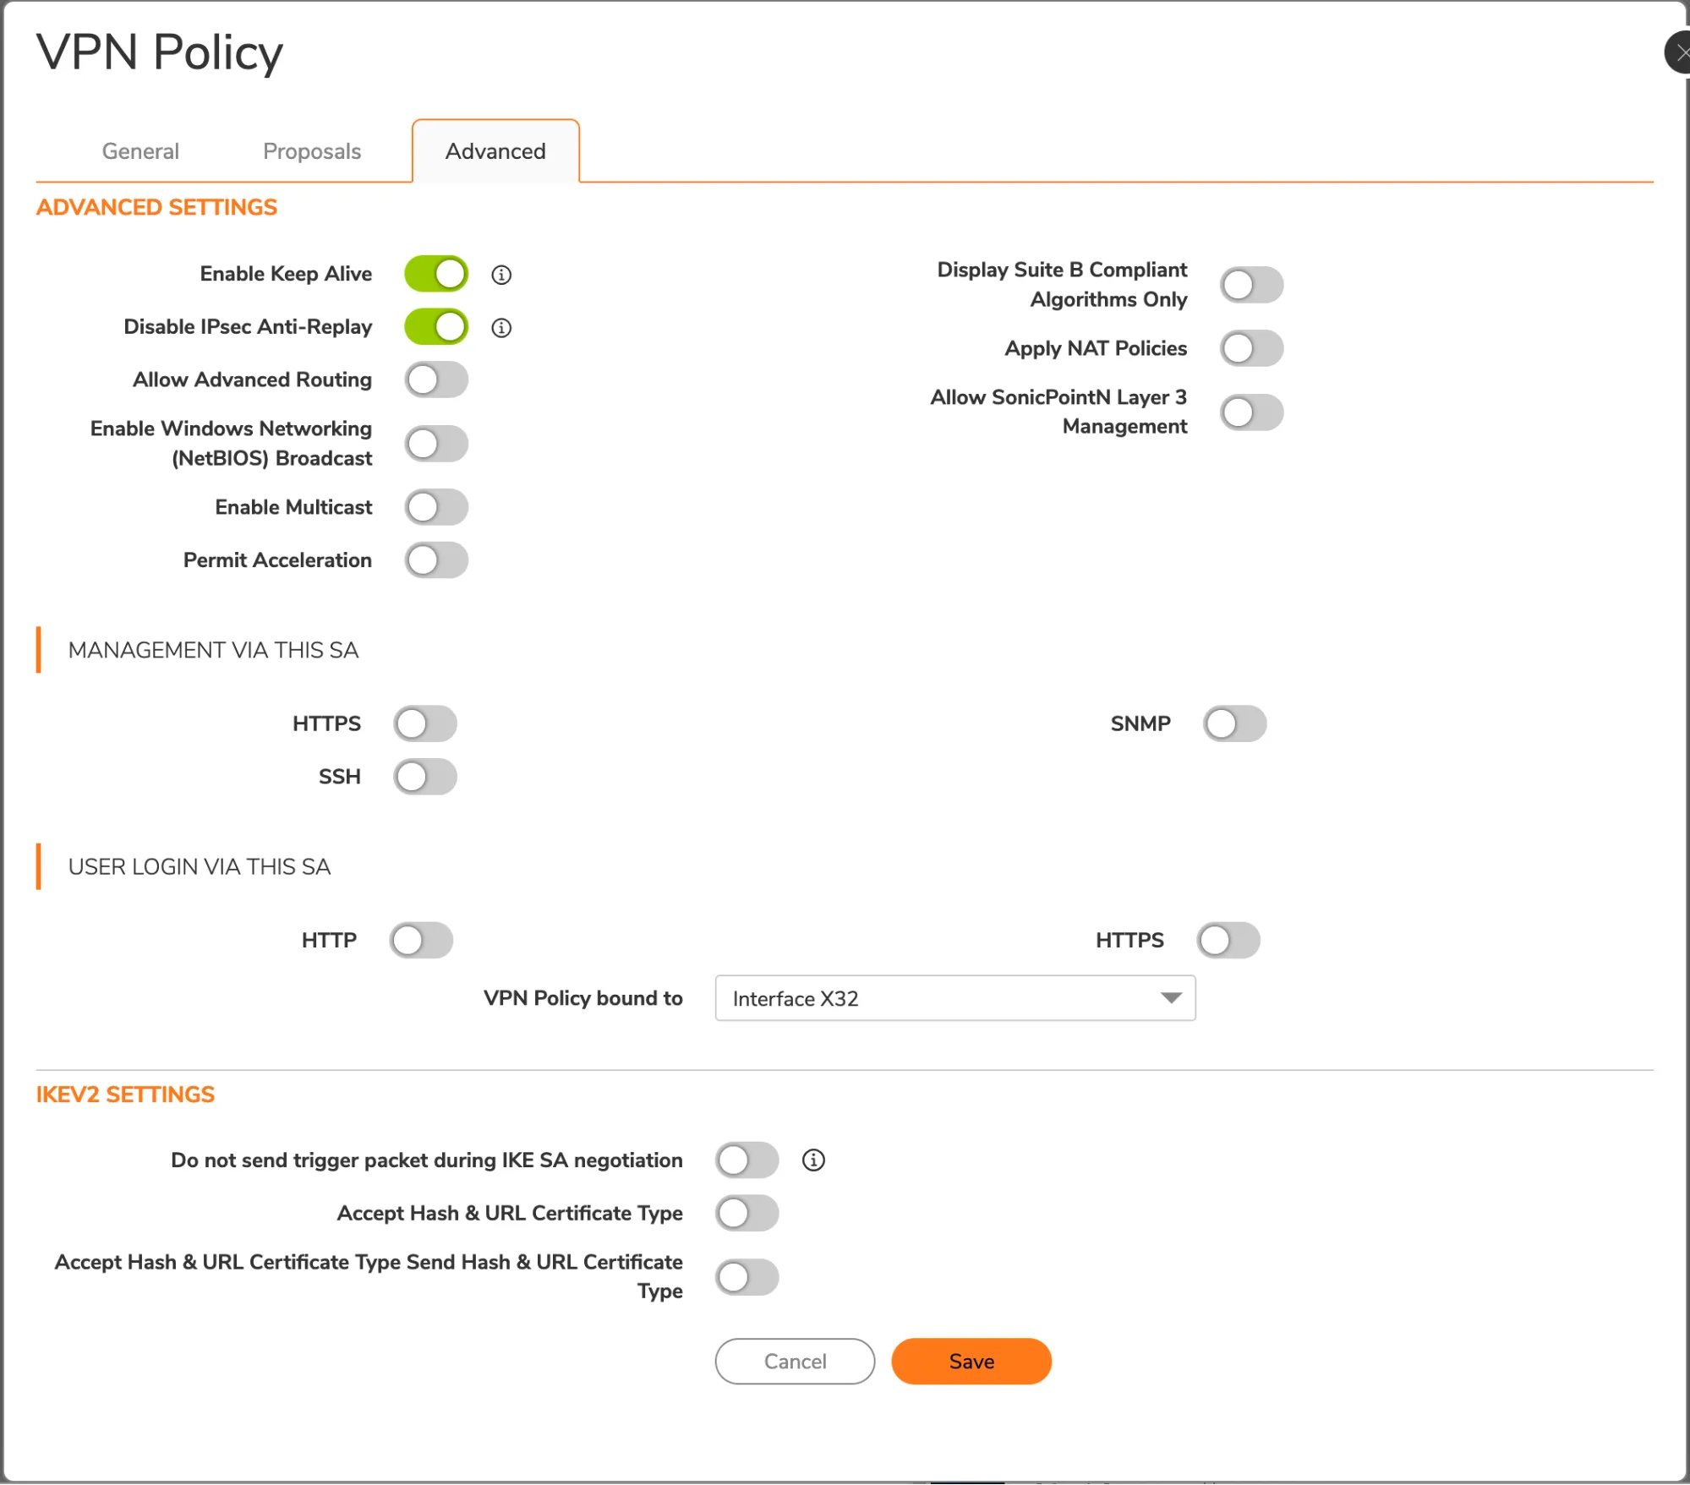Save the VPN policy settings
1690x1485 pixels.
(x=971, y=1361)
